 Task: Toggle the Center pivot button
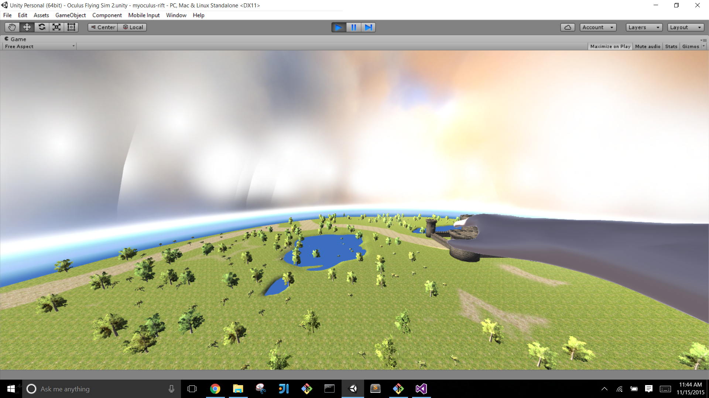tap(103, 27)
